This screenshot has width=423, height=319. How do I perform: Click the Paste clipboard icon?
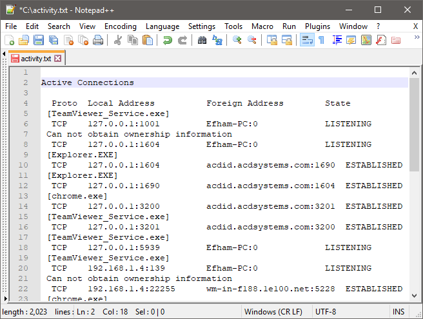click(x=148, y=40)
